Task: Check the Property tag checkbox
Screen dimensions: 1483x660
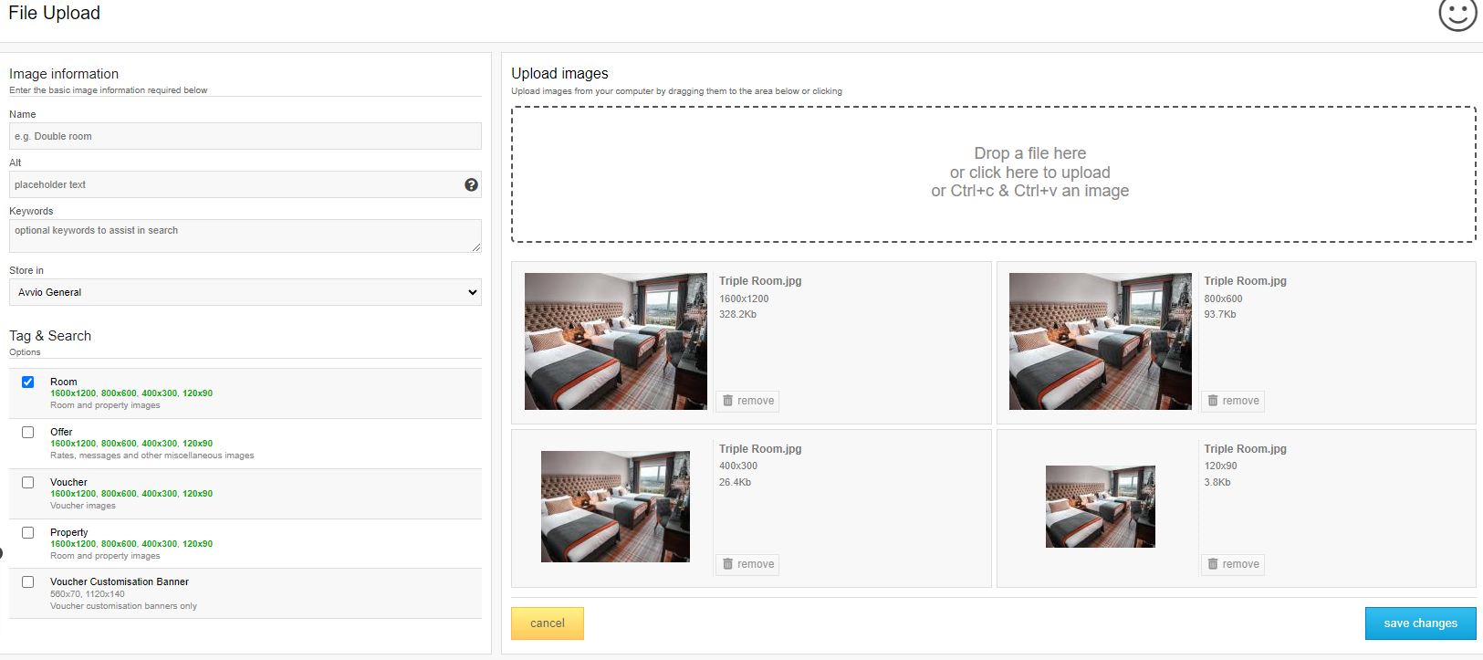Action: click(x=28, y=532)
